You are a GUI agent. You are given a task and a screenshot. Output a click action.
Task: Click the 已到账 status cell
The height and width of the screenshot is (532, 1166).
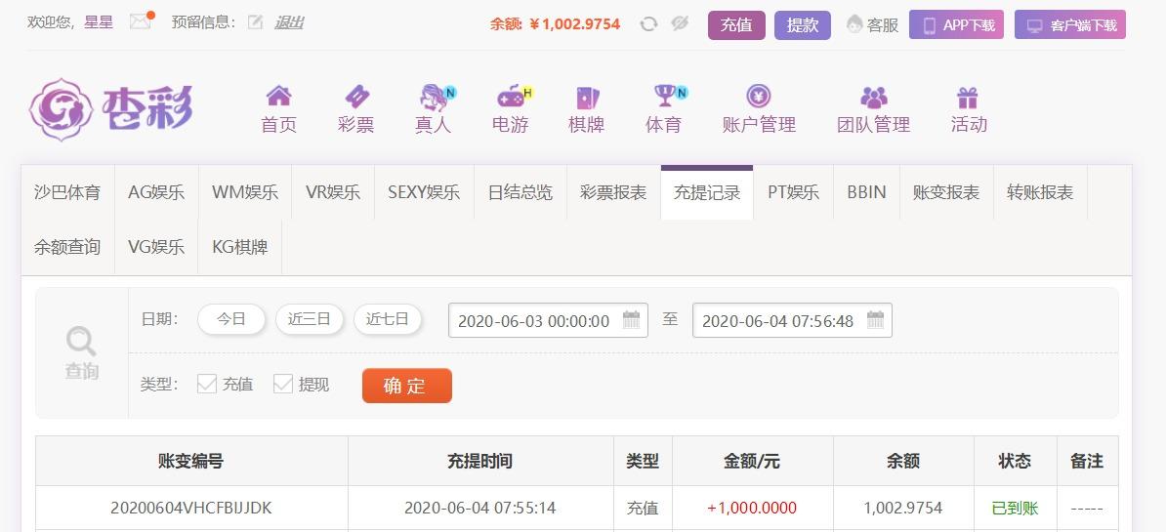click(1015, 509)
